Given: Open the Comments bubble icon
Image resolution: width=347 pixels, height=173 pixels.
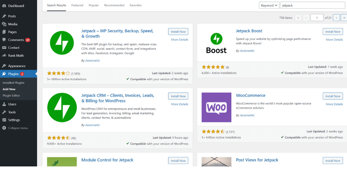Looking at the screenshot, I should click(4, 40).
